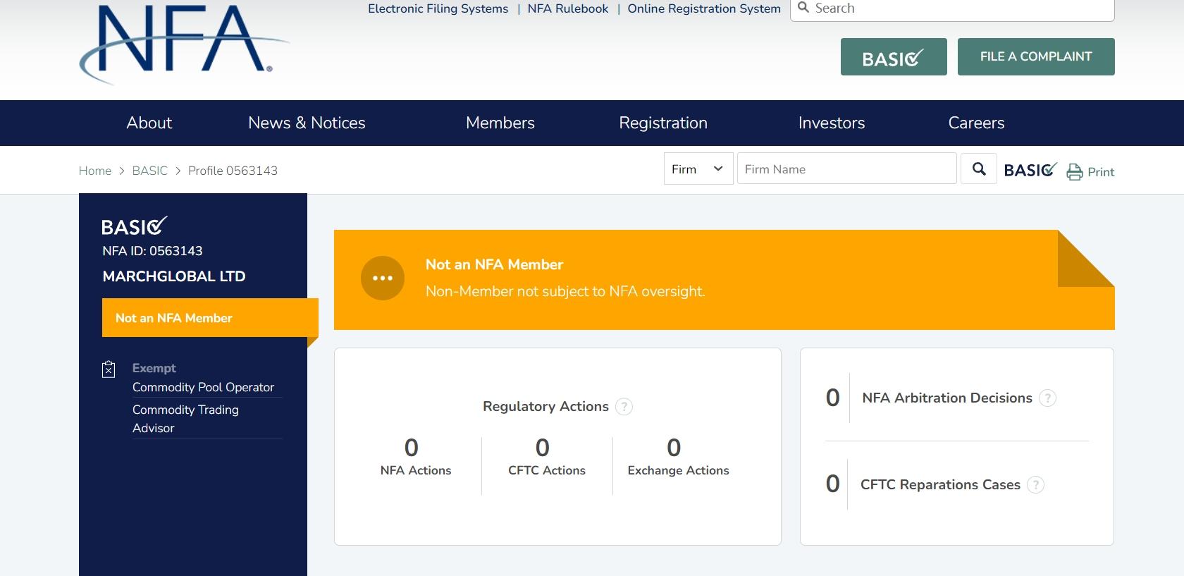The width and height of the screenshot is (1184, 576).
Task: Click Commodity Pool Operator in the sidebar
Action: [203, 387]
